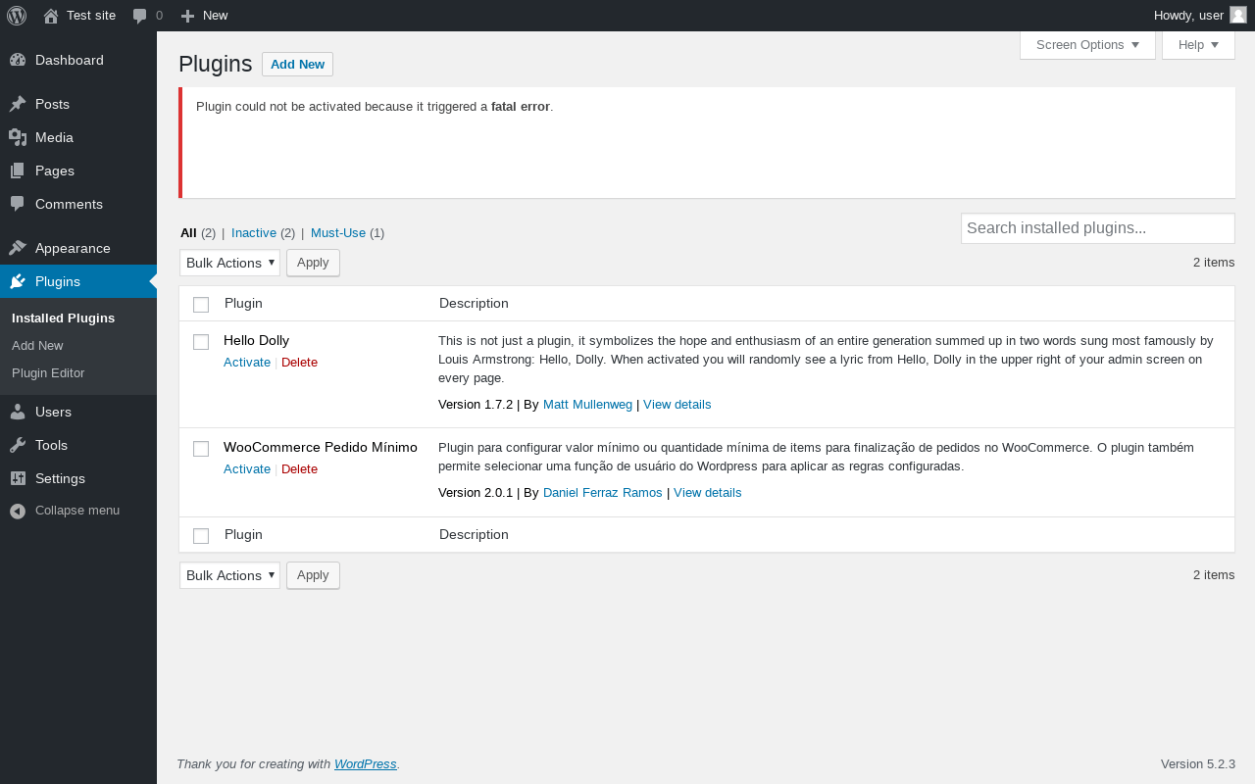Click the WordPress logo icon in admin bar
The height and width of the screenshot is (784, 1255).
(17, 16)
